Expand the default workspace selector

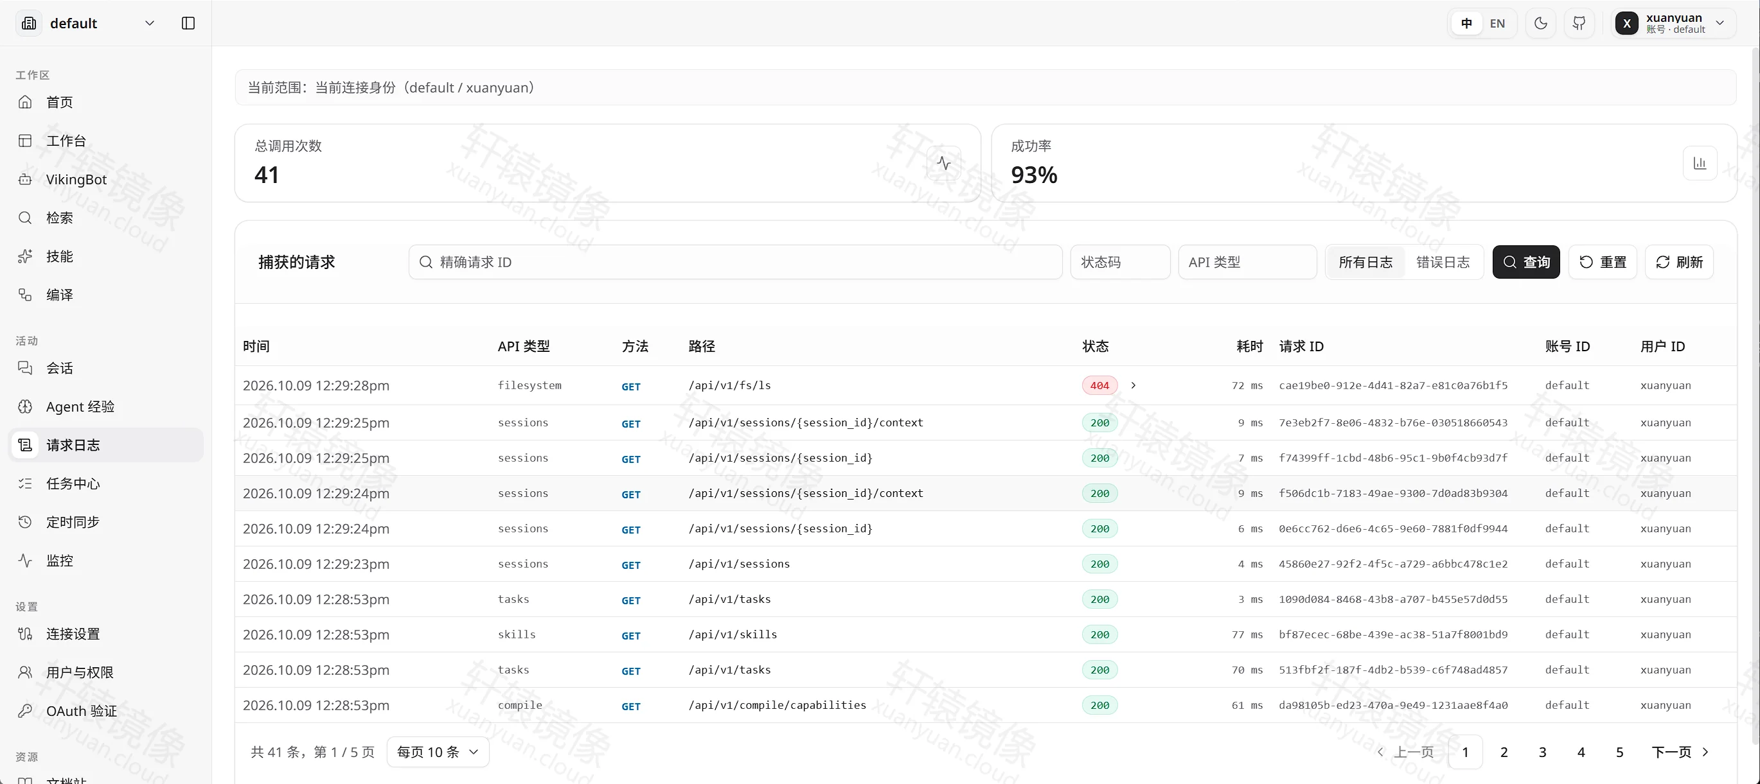pos(87,23)
